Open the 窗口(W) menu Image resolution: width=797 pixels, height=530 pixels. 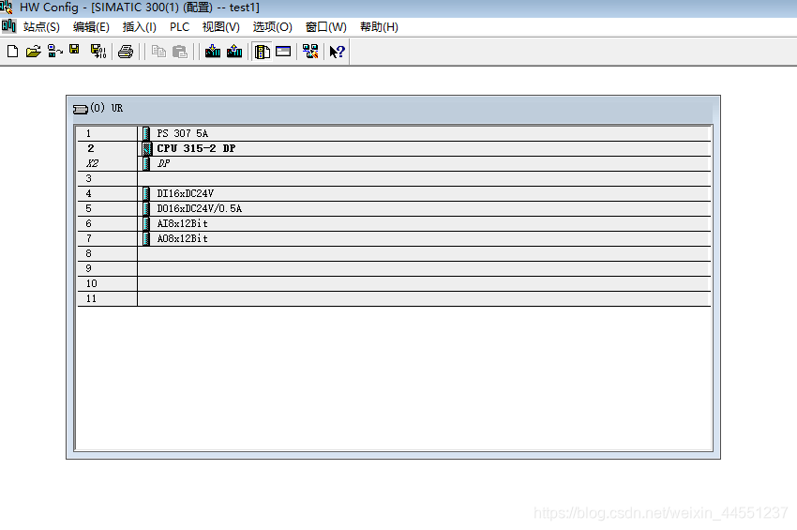point(326,27)
